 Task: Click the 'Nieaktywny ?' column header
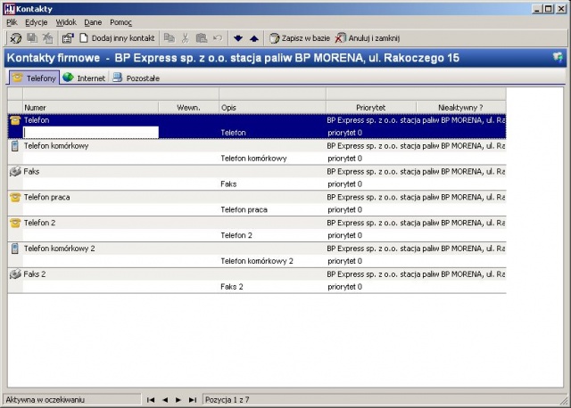(460, 108)
